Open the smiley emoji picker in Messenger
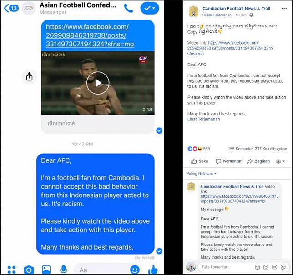This screenshot has width=293, height=275. pos(135,270)
